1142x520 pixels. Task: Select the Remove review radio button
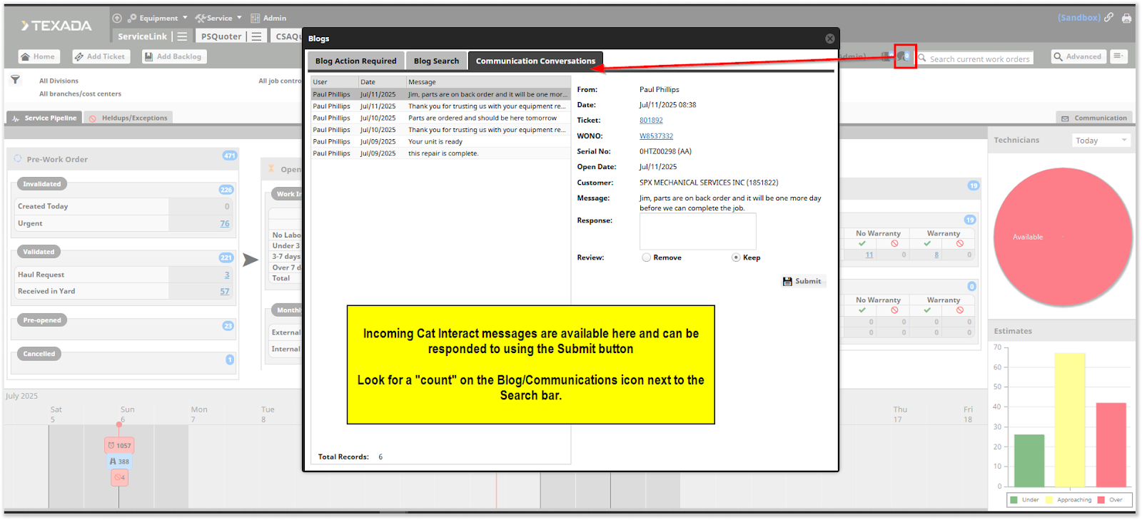click(x=646, y=258)
